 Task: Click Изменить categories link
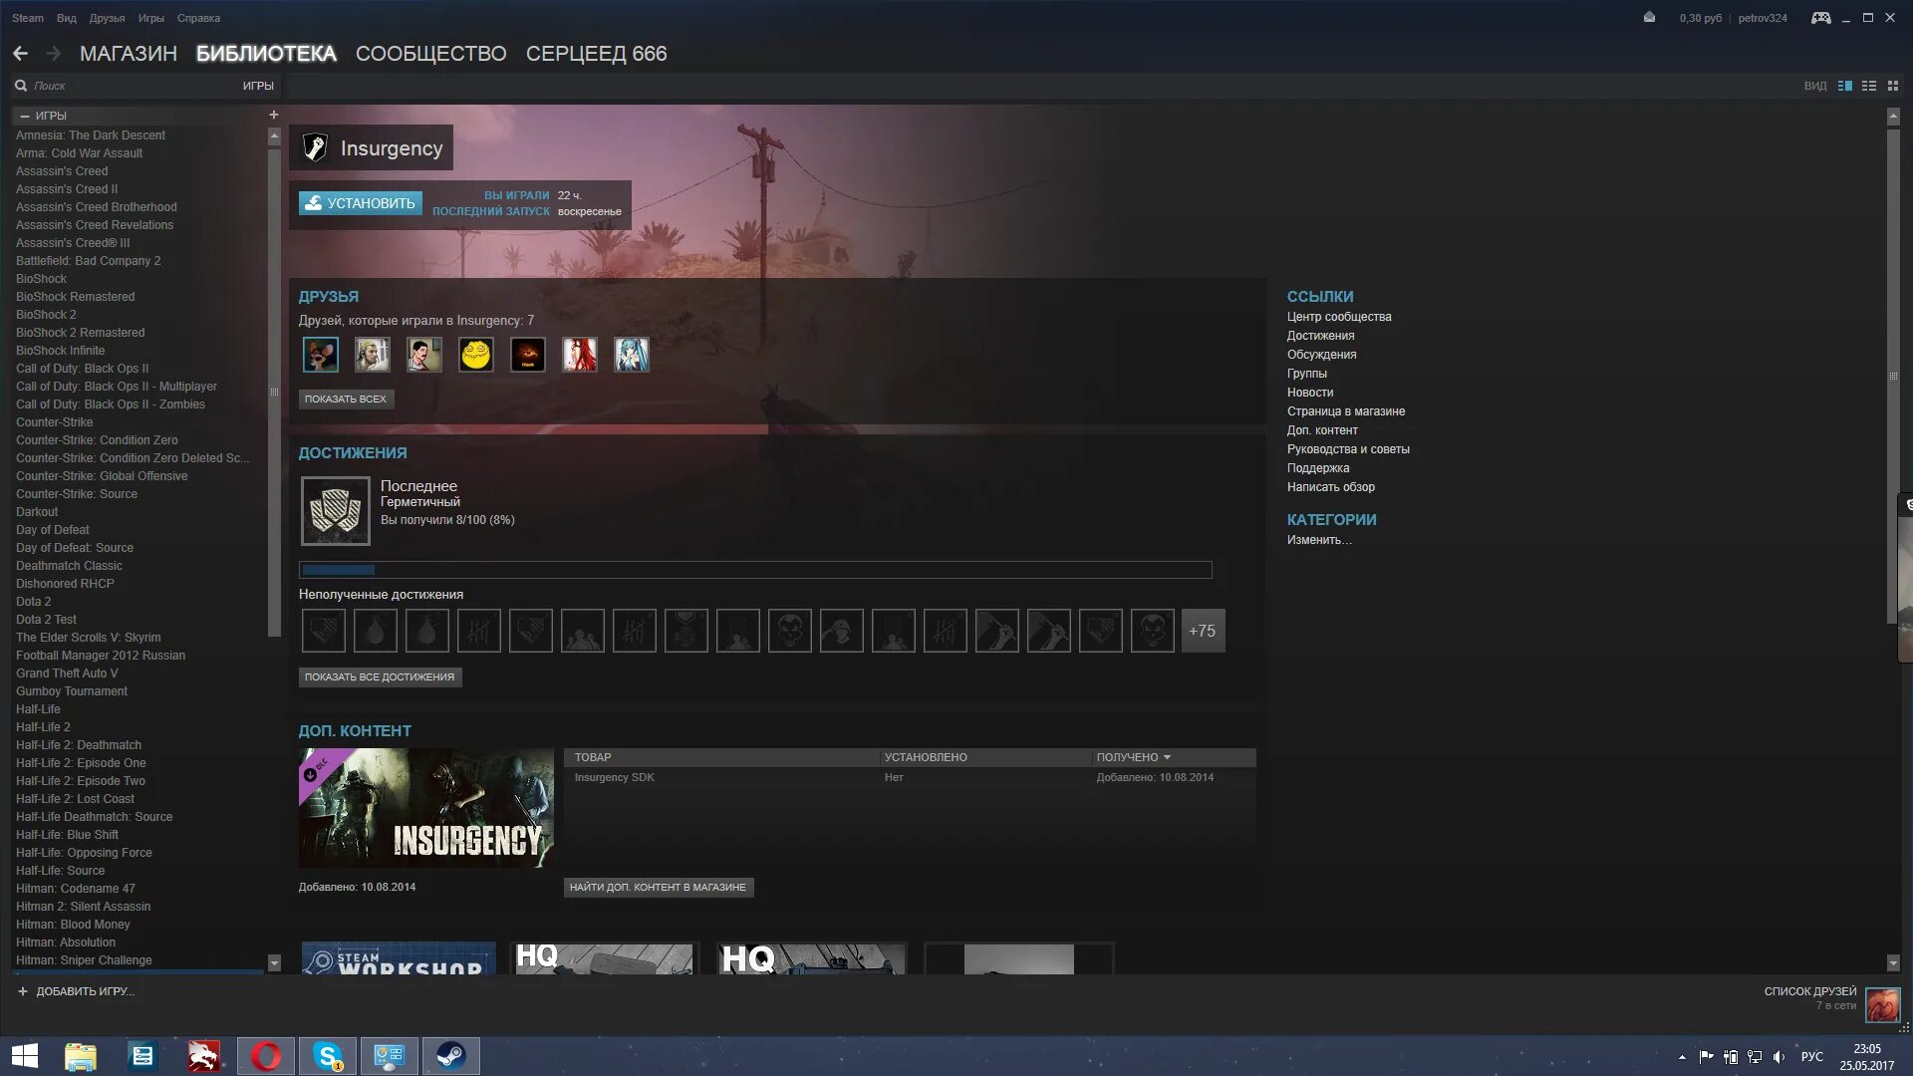point(1319,540)
